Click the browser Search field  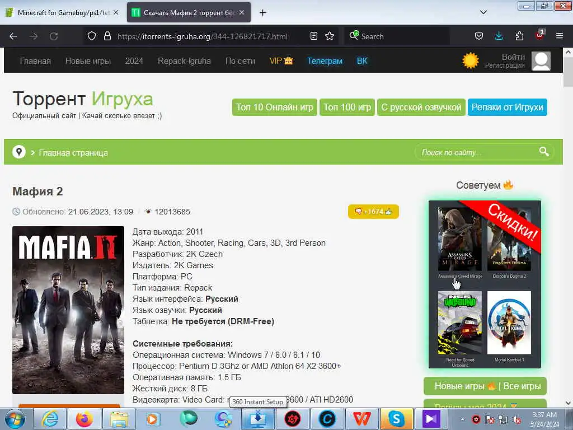tap(397, 36)
